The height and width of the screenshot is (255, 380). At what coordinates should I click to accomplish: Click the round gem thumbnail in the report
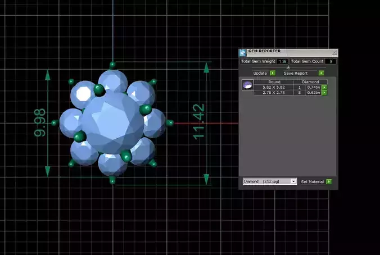click(248, 85)
